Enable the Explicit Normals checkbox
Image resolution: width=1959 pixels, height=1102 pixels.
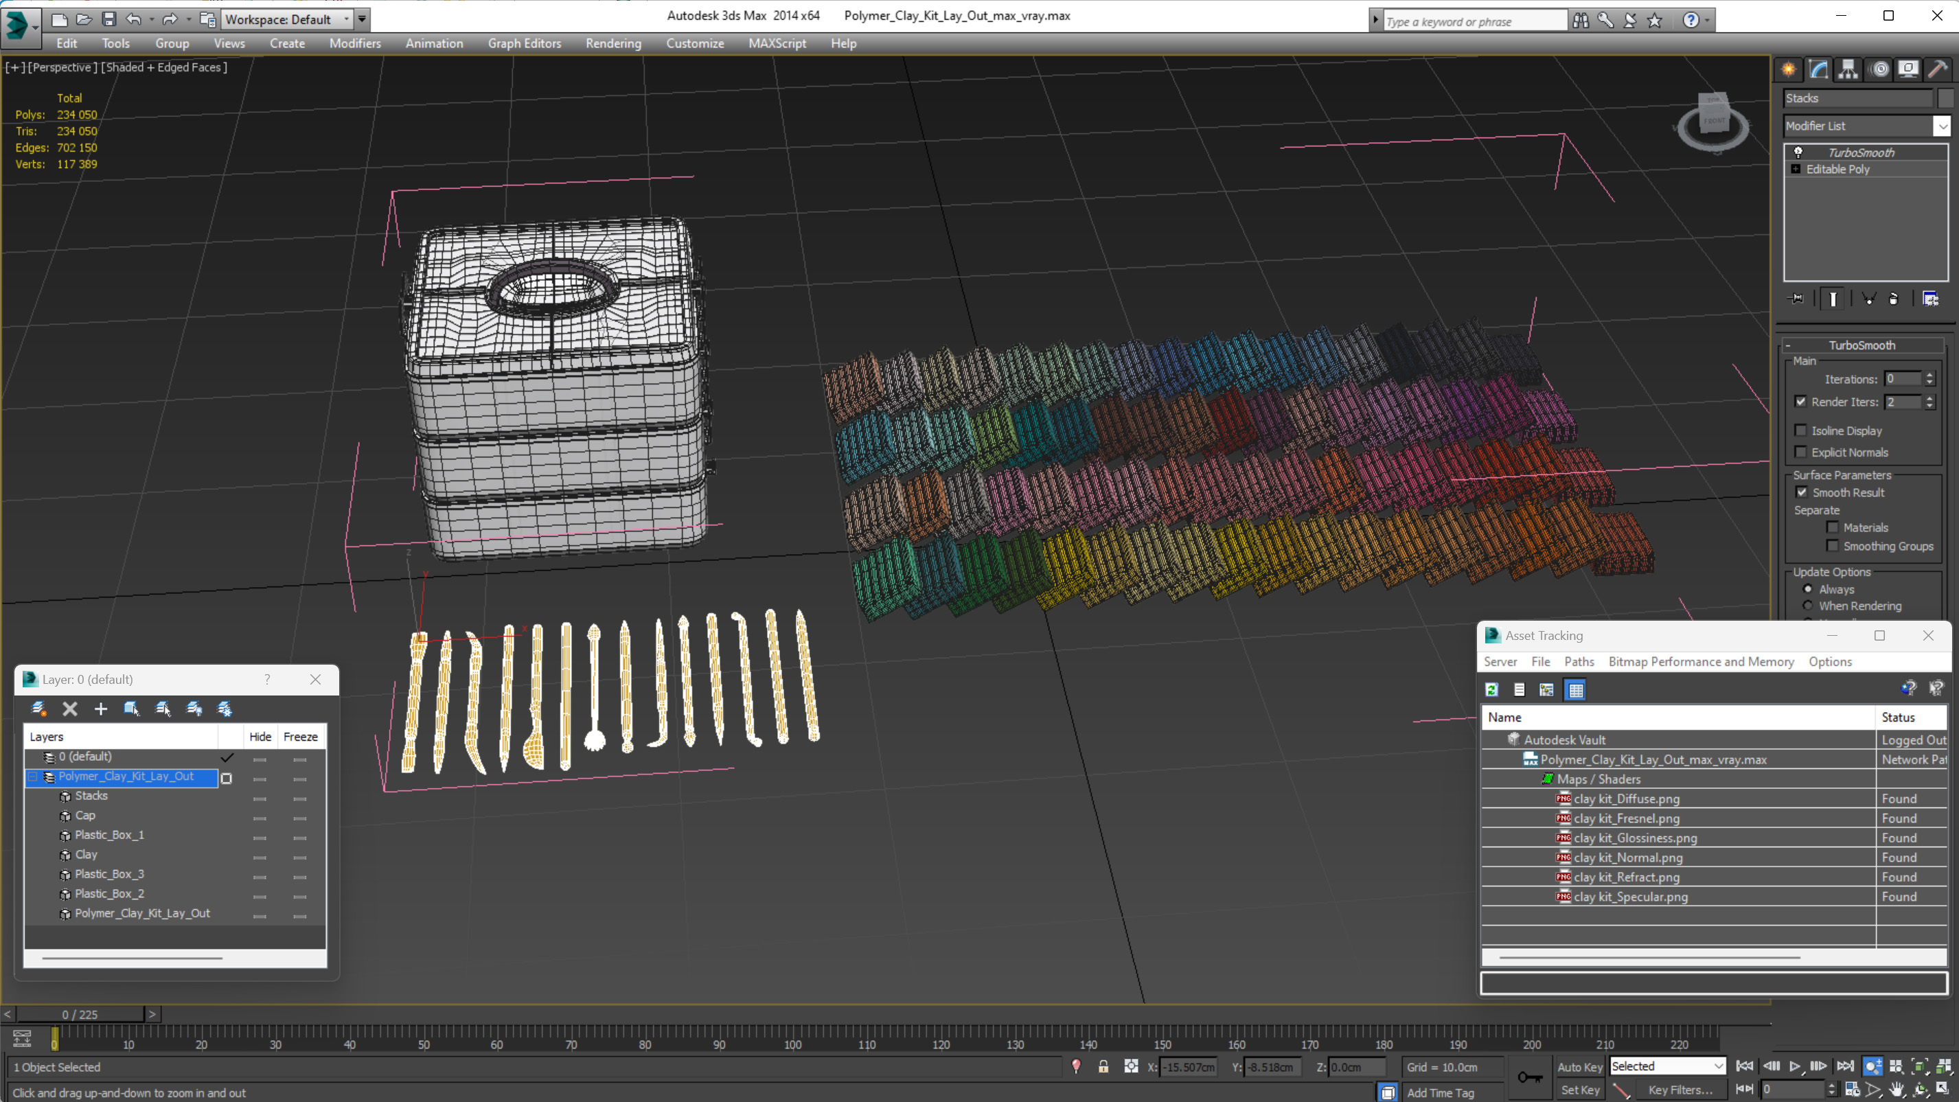[1800, 452]
